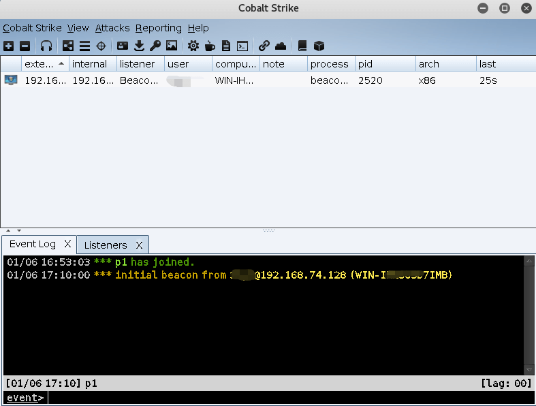536x406 pixels.
Task: Select the Beaco... listener cell
Action: pos(139,80)
